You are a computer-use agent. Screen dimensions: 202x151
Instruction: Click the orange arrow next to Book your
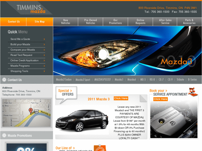point(166,91)
